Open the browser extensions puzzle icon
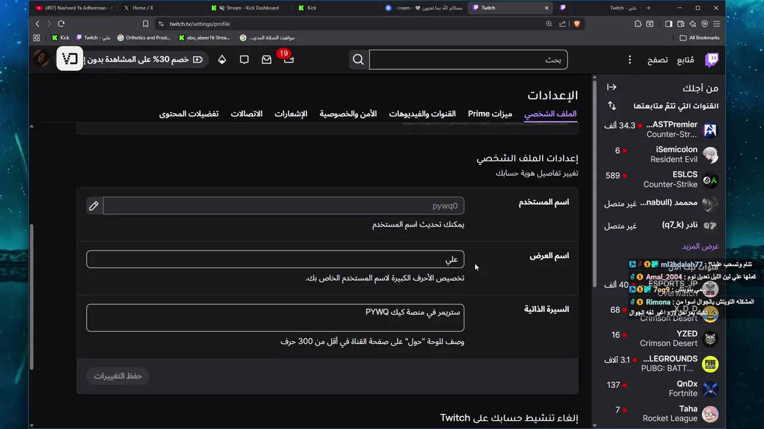The height and width of the screenshot is (429, 764). coord(638,24)
